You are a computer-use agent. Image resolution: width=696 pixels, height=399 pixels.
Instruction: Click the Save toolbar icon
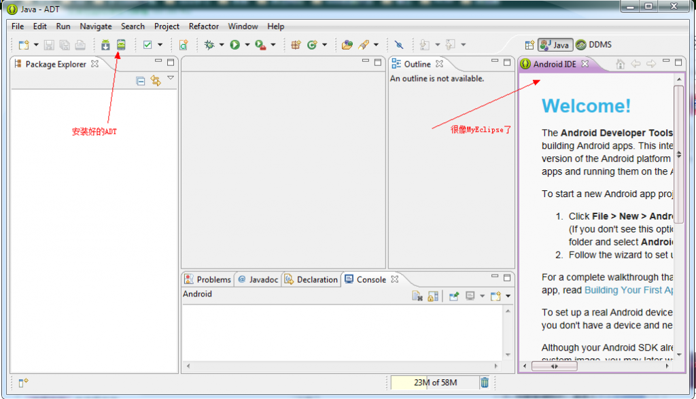(x=49, y=45)
